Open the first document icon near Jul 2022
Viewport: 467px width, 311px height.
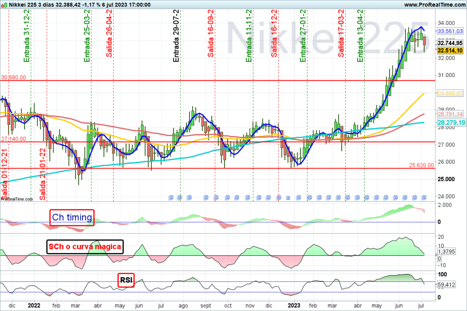[x=171, y=198]
